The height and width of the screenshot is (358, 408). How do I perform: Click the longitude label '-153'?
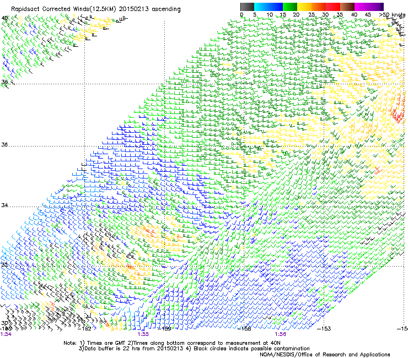pos(324,329)
